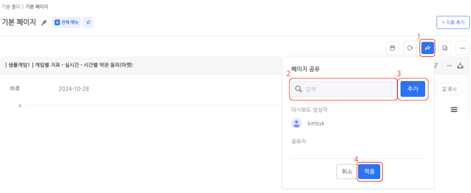Open the calendar date picker icon
Screen dimensions: 471x193
pos(392,47)
